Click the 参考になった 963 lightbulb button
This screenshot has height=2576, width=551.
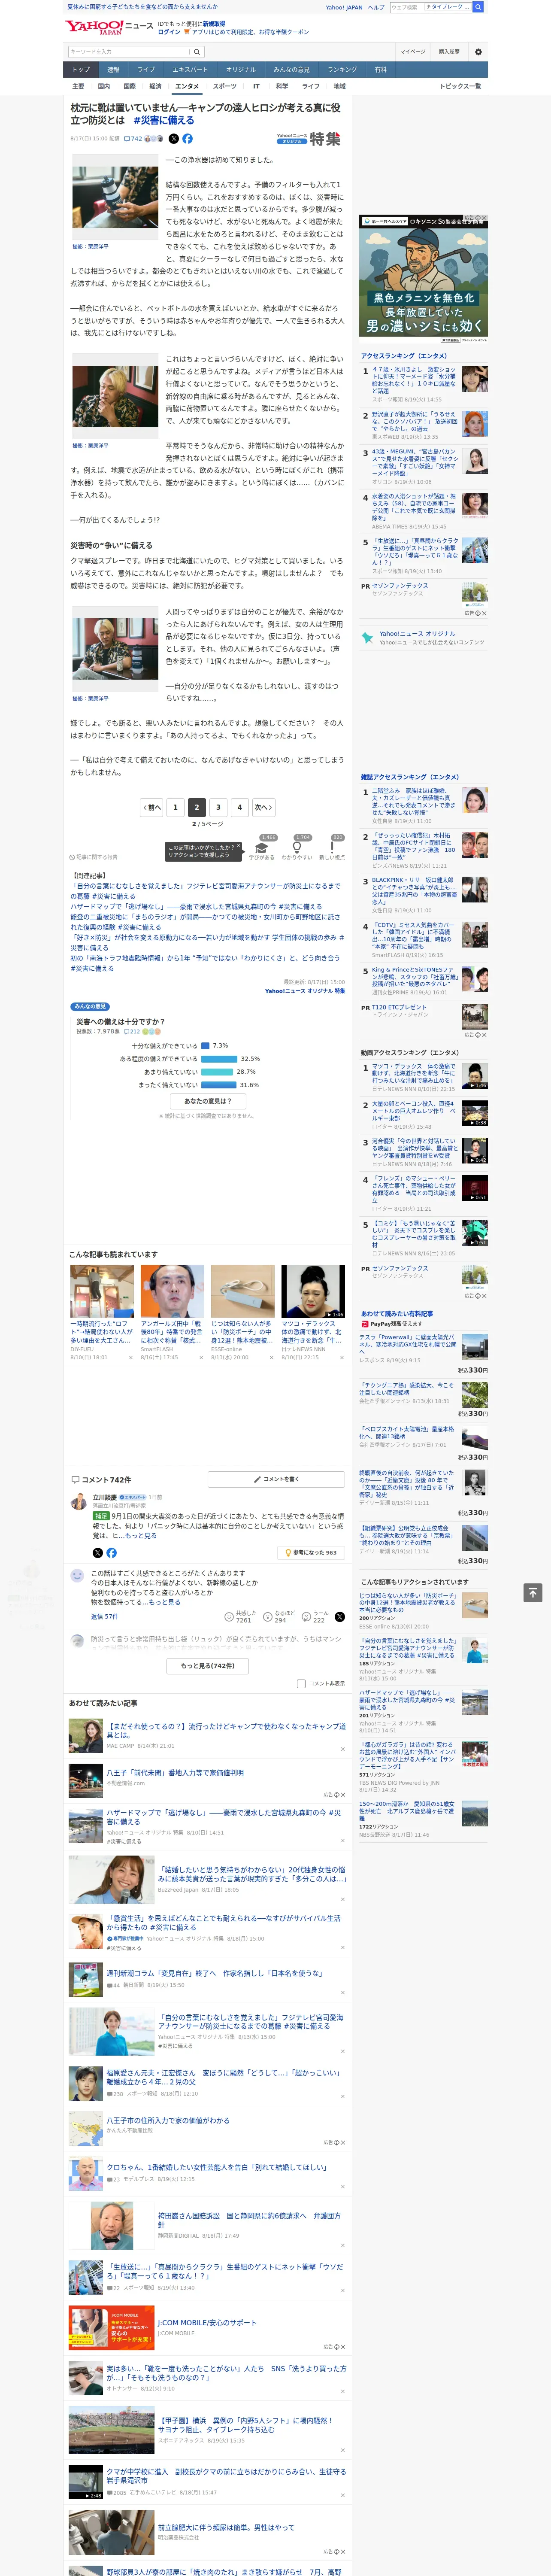pyautogui.click(x=311, y=1552)
